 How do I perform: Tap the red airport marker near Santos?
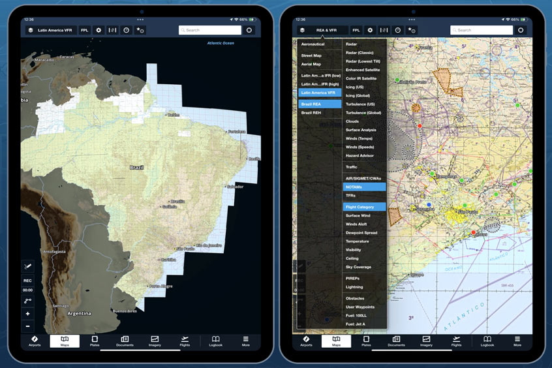[x=474, y=232]
